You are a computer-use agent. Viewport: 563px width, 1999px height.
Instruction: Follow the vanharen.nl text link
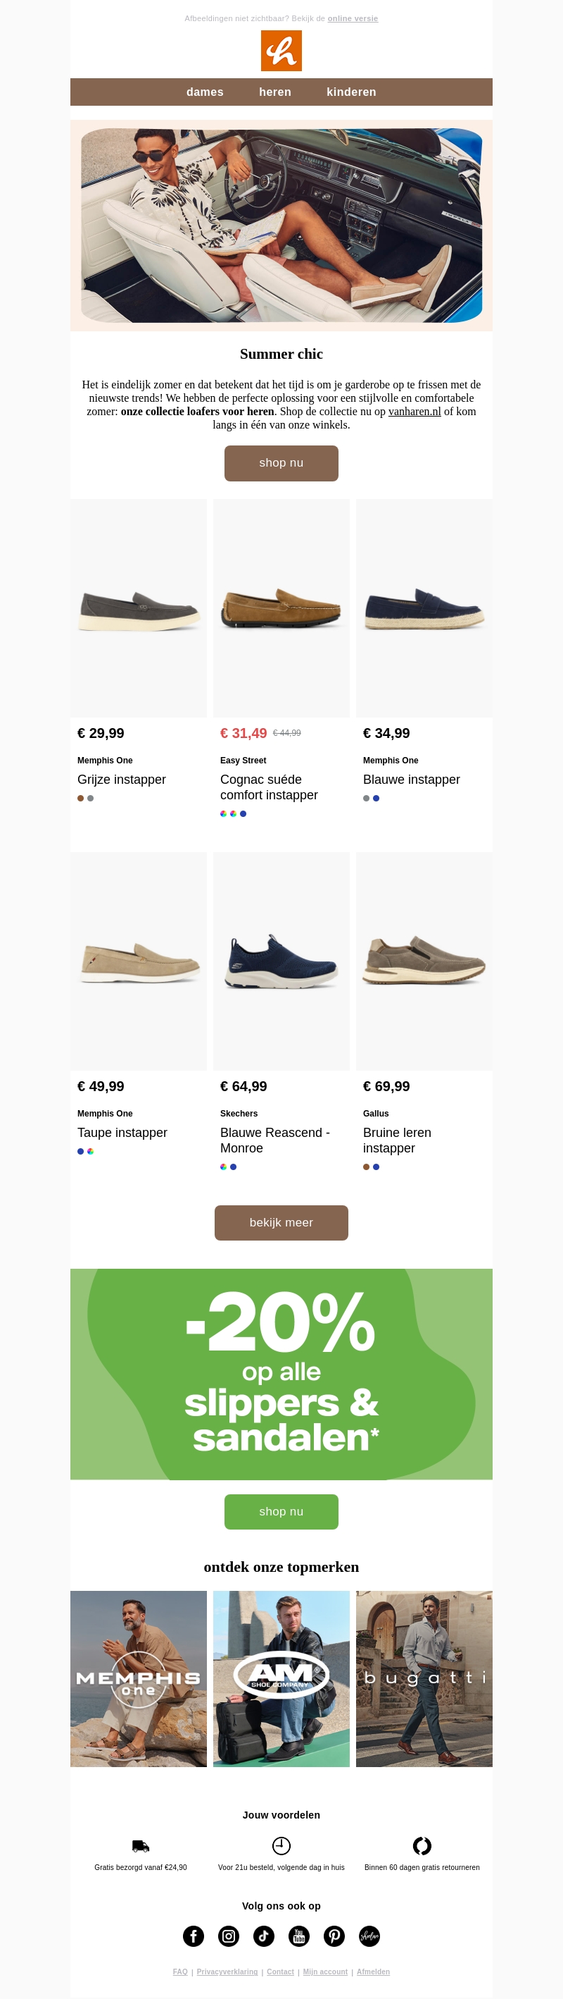click(x=415, y=412)
